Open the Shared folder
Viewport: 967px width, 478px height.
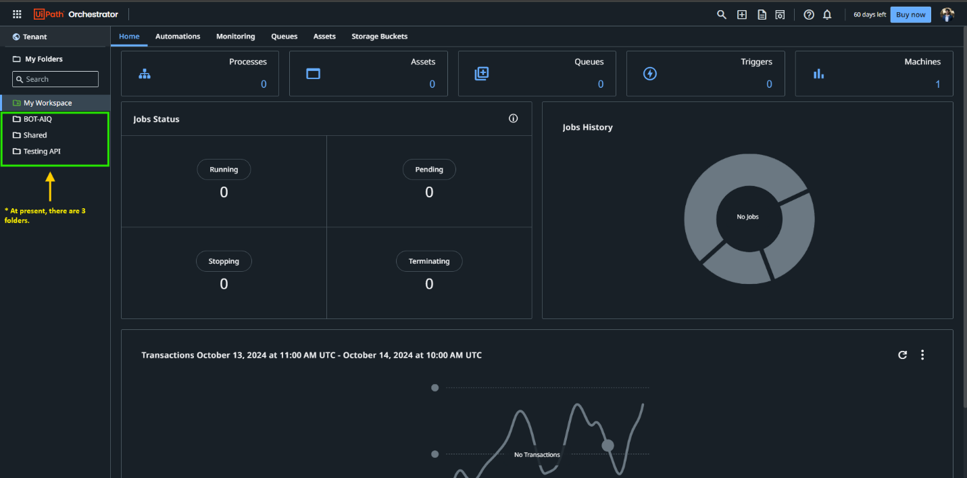point(55,135)
